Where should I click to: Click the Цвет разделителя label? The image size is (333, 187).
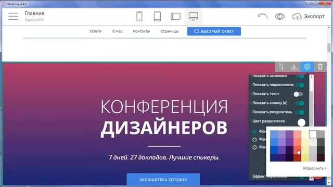click(268, 121)
